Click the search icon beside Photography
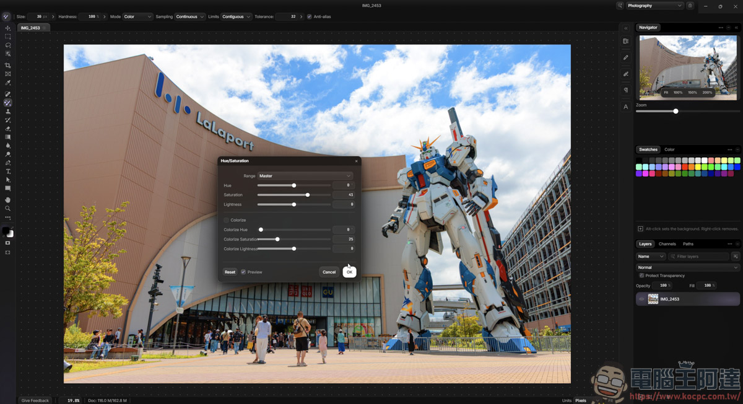743x404 pixels. 620,6
